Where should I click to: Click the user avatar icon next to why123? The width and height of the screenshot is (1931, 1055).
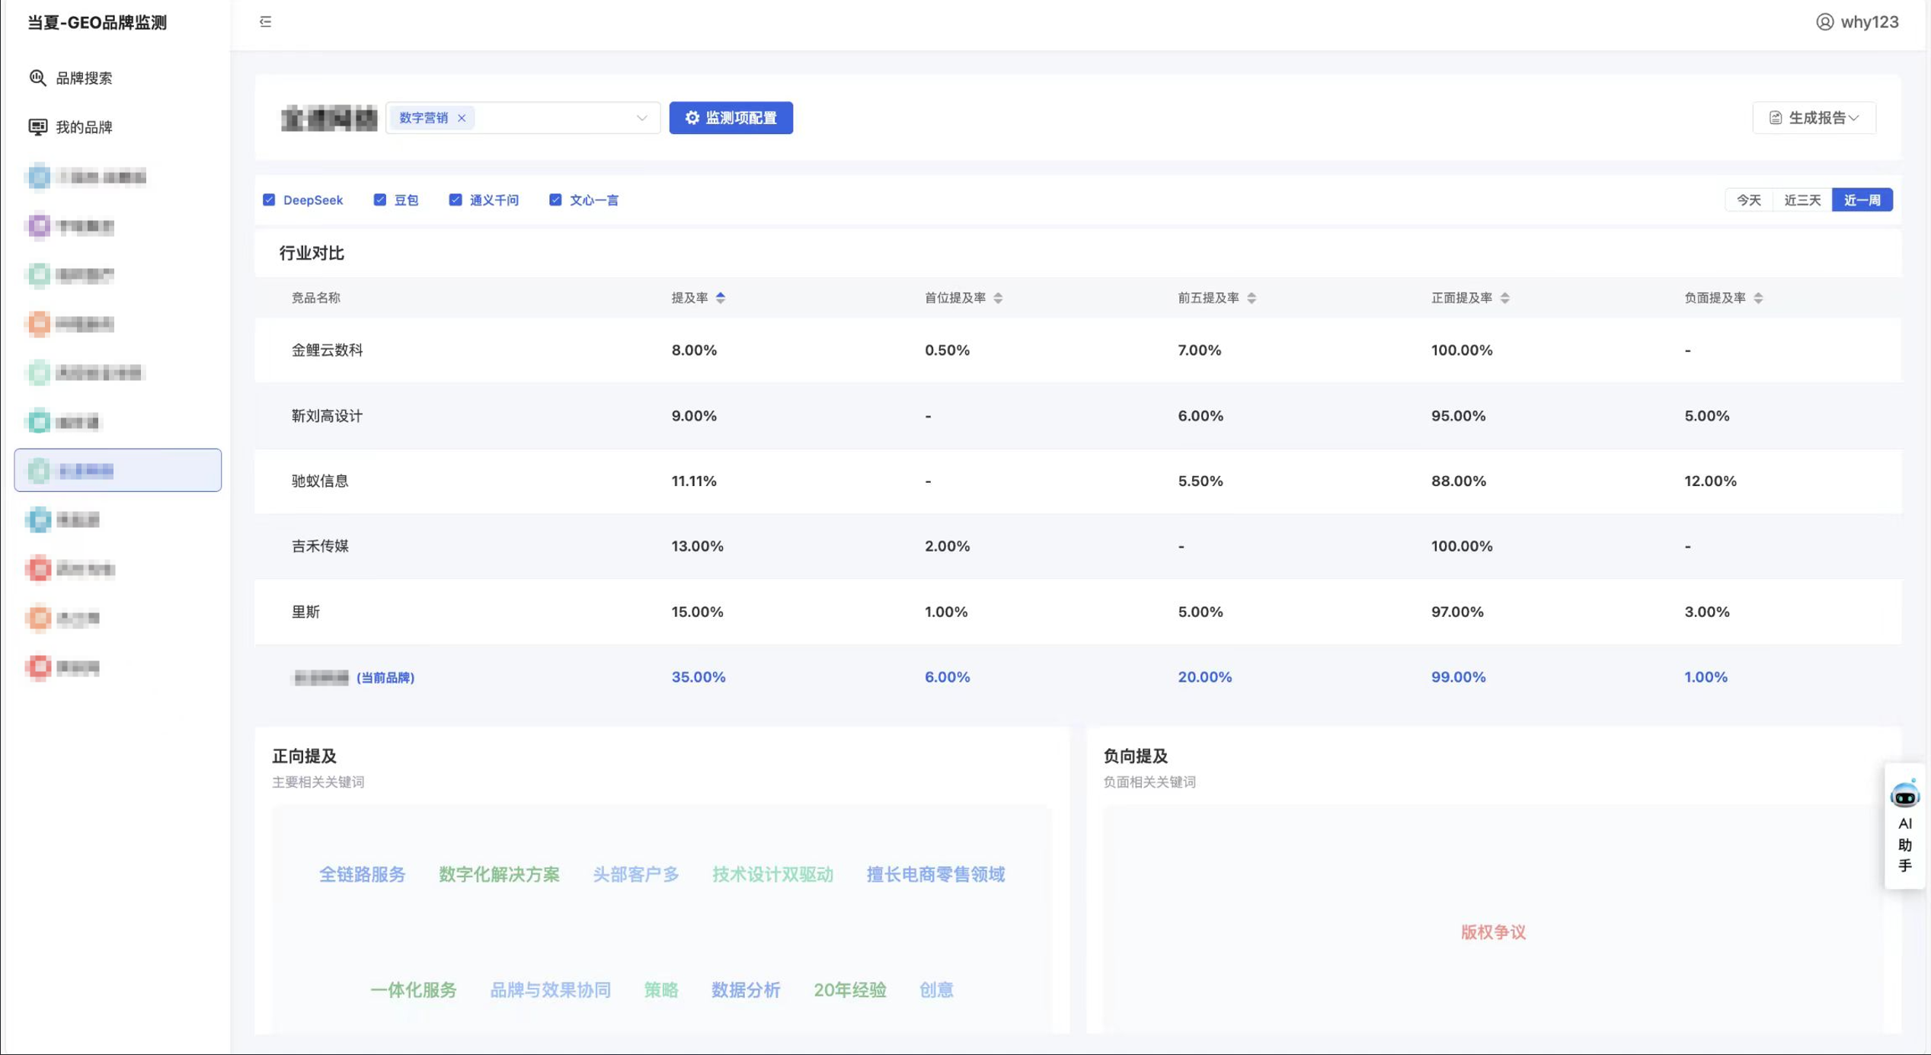(x=1824, y=21)
